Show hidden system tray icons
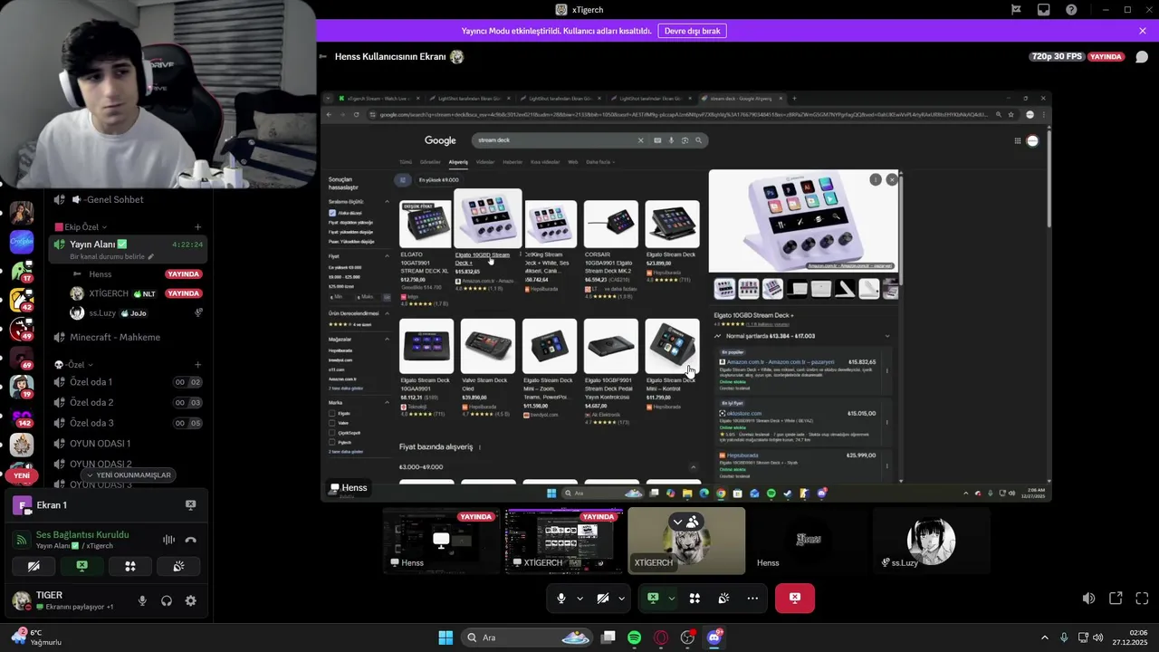1159x652 pixels. point(1044,638)
